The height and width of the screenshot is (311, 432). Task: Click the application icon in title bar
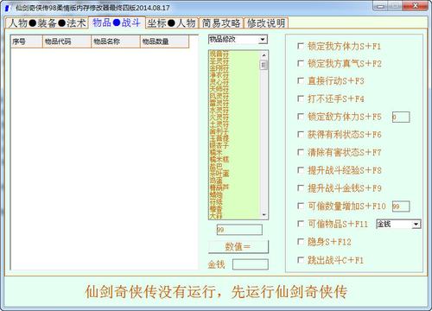(x=7, y=8)
